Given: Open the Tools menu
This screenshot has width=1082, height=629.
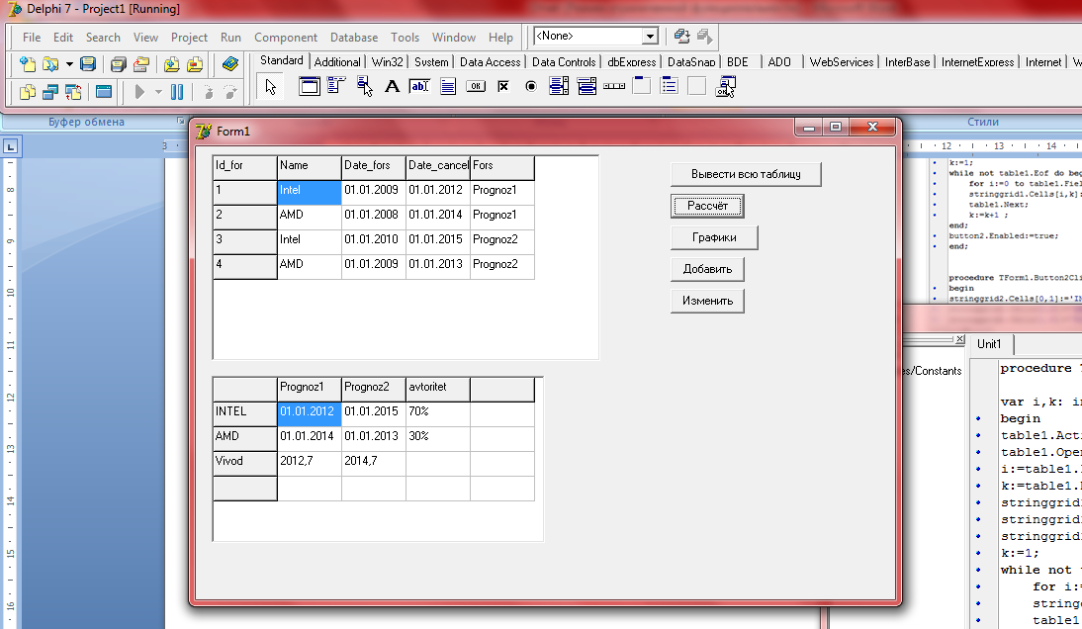Looking at the screenshot, I should click(x=405, y=38).
